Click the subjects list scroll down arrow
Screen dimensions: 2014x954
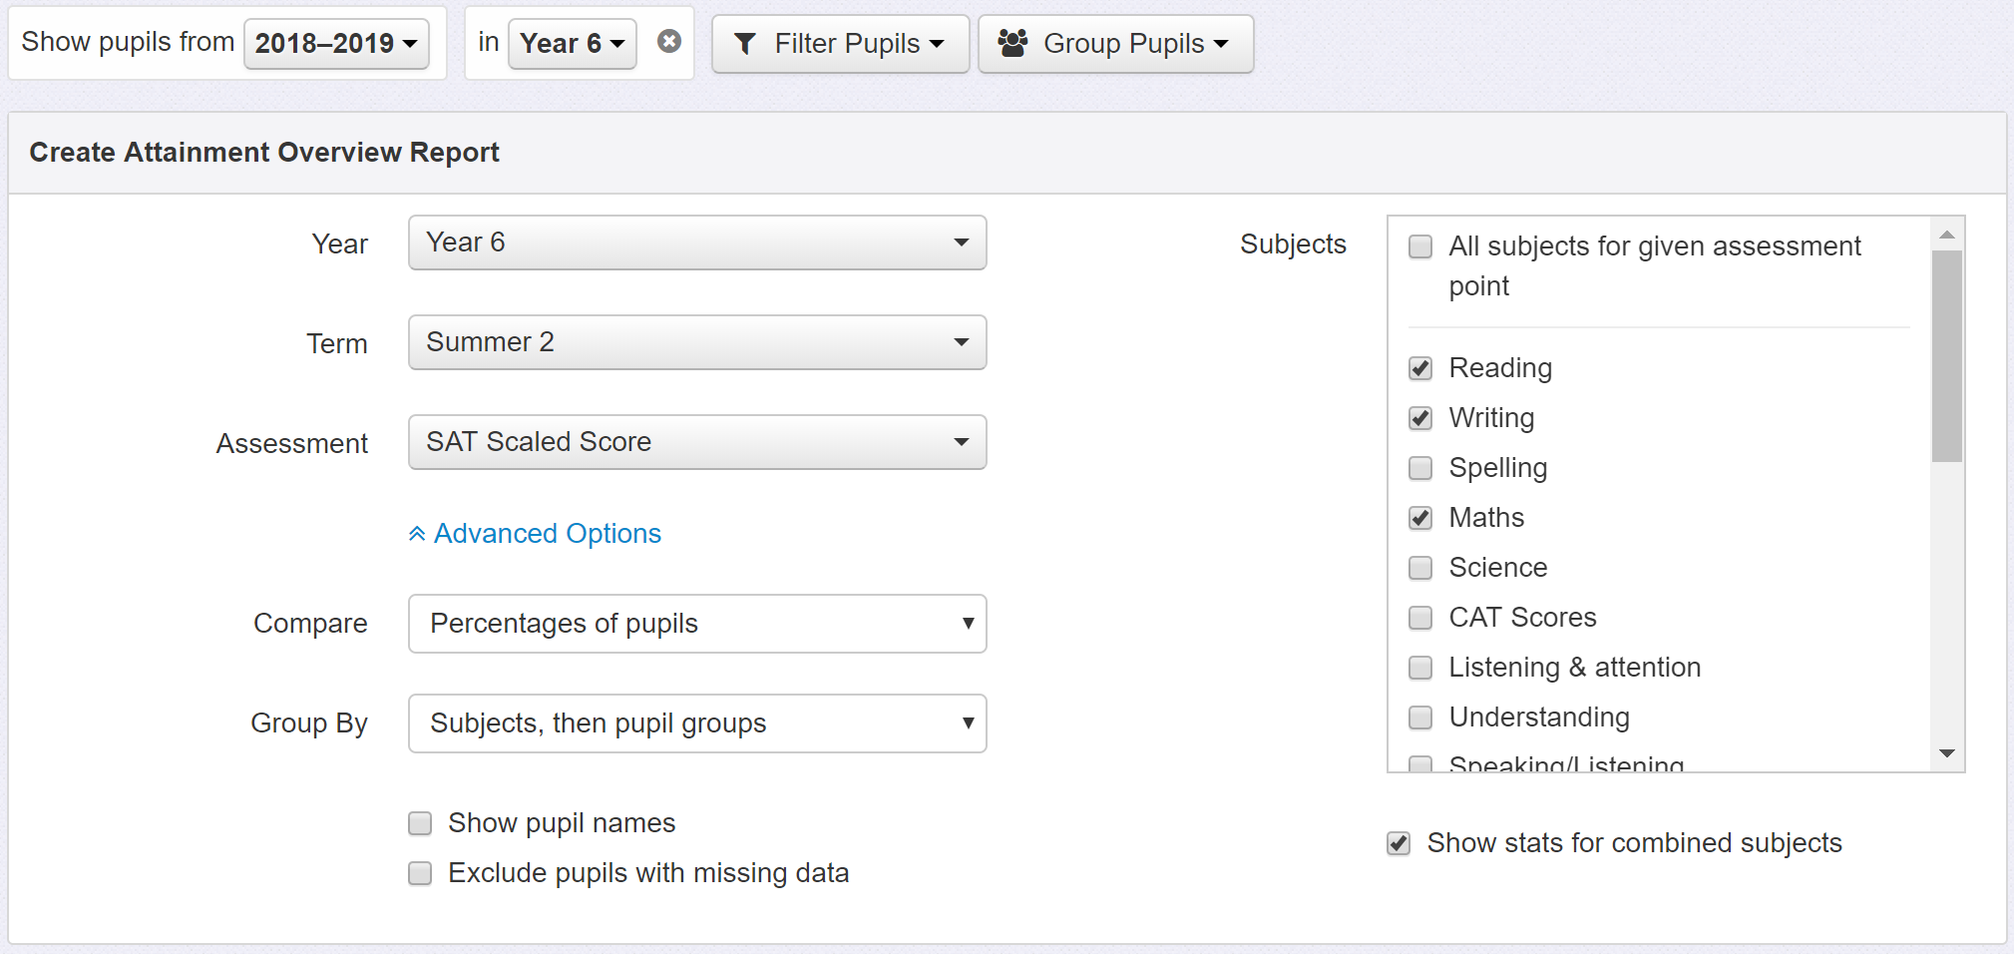pyautogui.click(x=1946, y=753)
